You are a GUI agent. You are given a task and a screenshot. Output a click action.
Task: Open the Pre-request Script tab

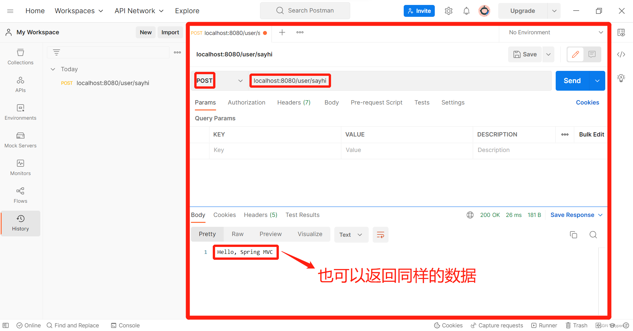377,103
